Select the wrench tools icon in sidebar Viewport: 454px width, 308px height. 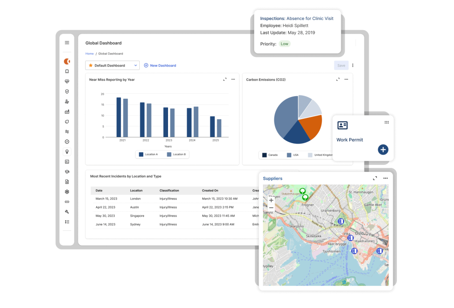pos(67,212)
